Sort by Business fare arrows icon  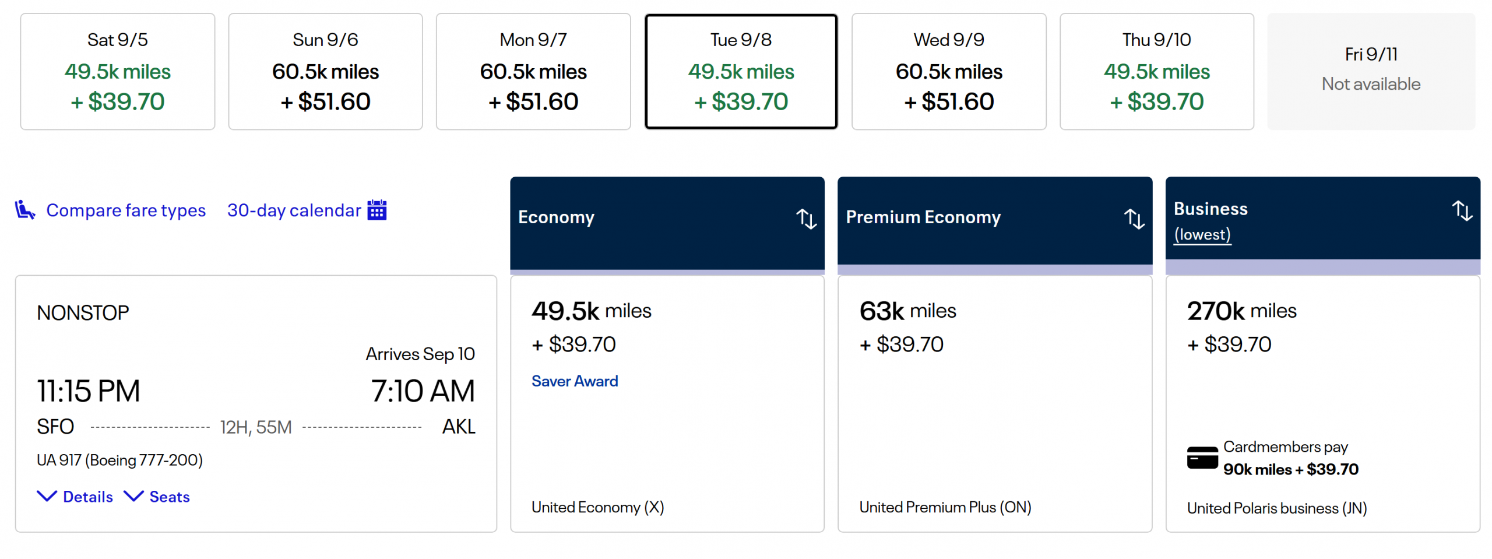coord(1461,210)
